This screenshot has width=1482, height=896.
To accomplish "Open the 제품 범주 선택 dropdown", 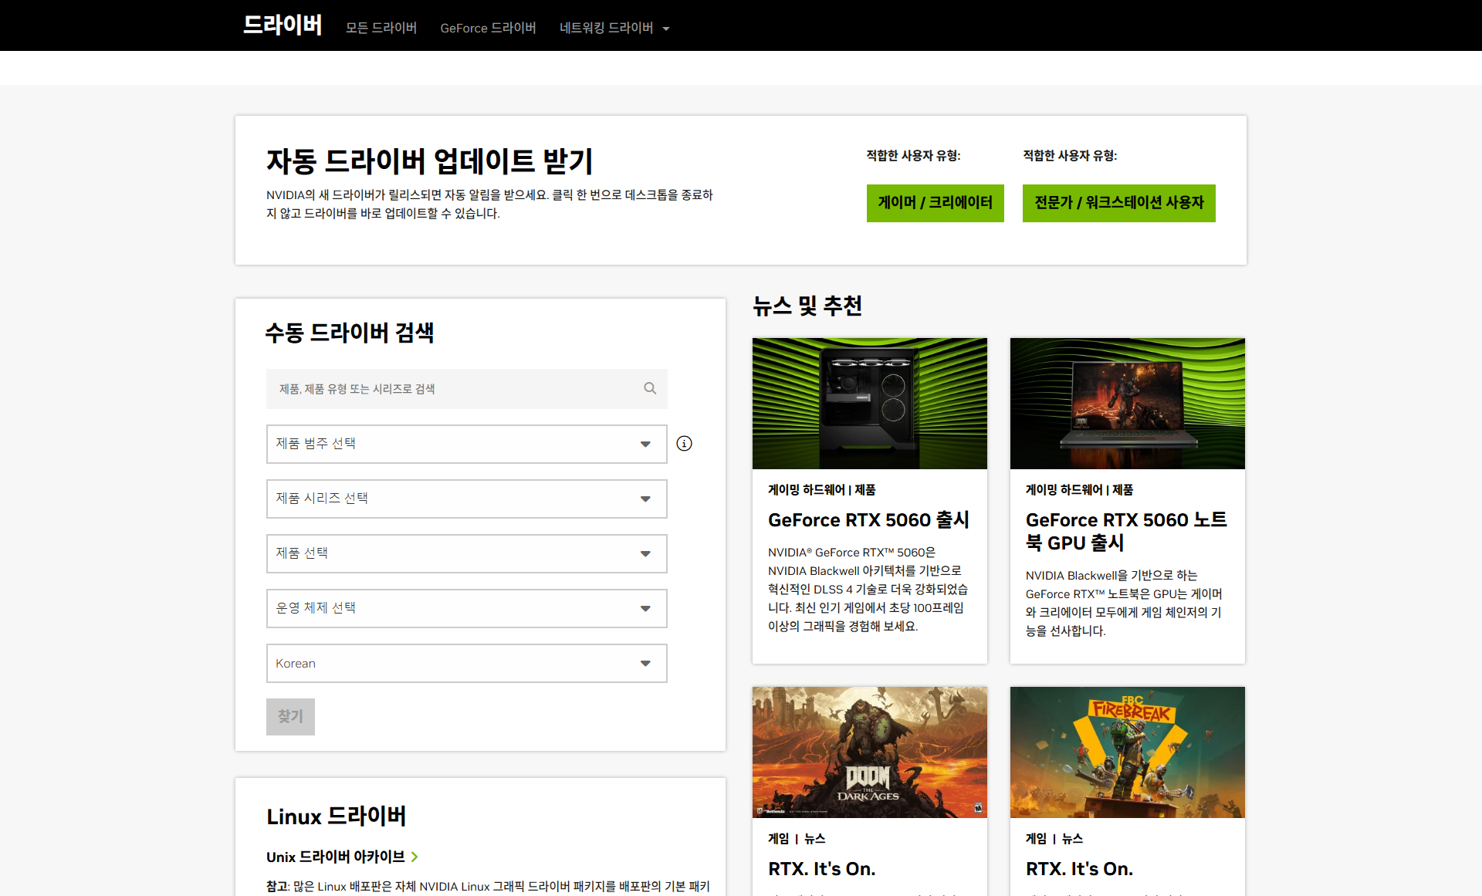I will pyautogui.click(x=466, y=444).
